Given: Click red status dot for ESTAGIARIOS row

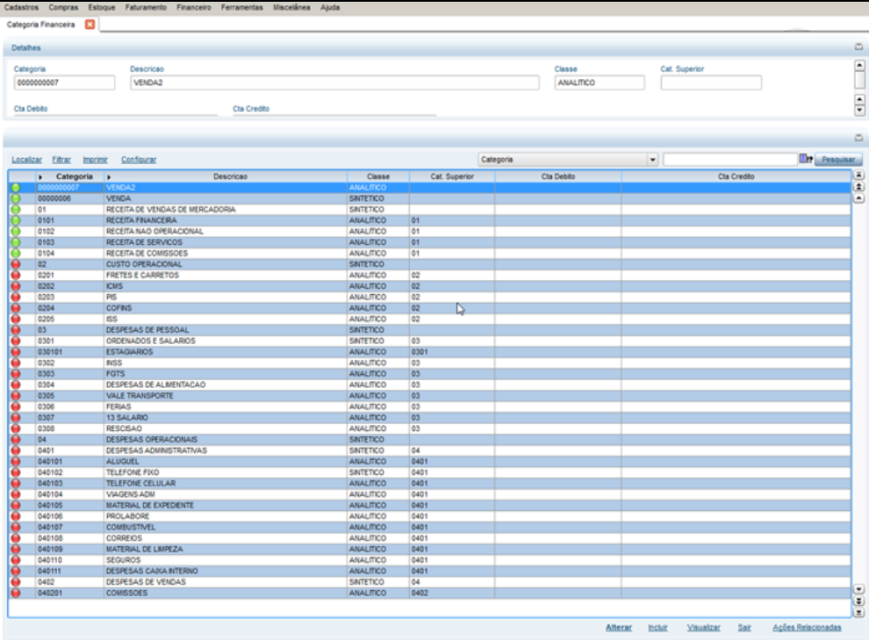Looking at the screenshot, I should (16, 352).
